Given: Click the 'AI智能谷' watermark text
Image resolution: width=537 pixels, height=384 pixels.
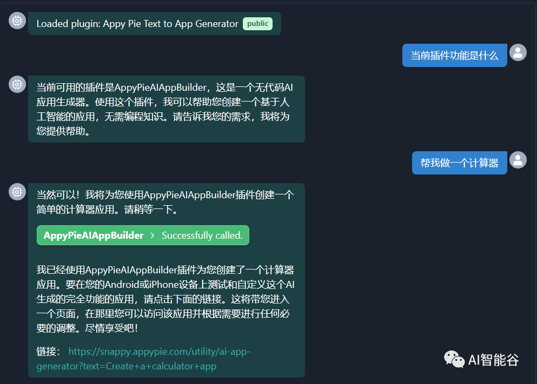Looking at the screenshot, I should (493, 360).
